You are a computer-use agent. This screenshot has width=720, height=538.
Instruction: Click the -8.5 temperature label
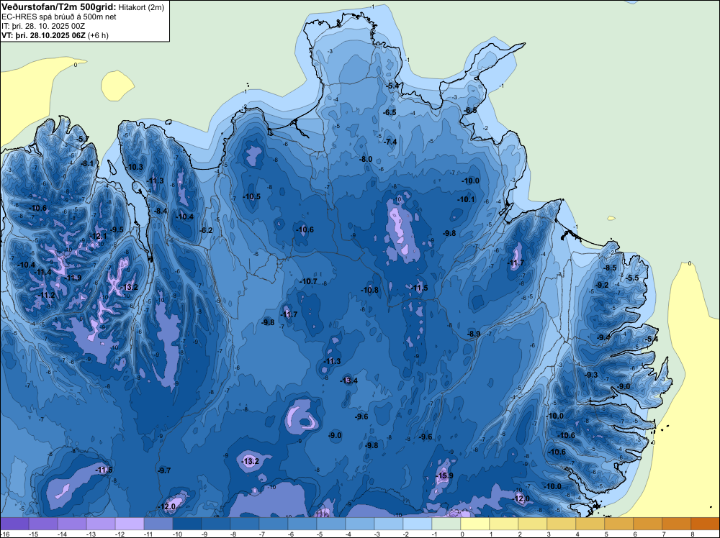[x=611, y=268]
